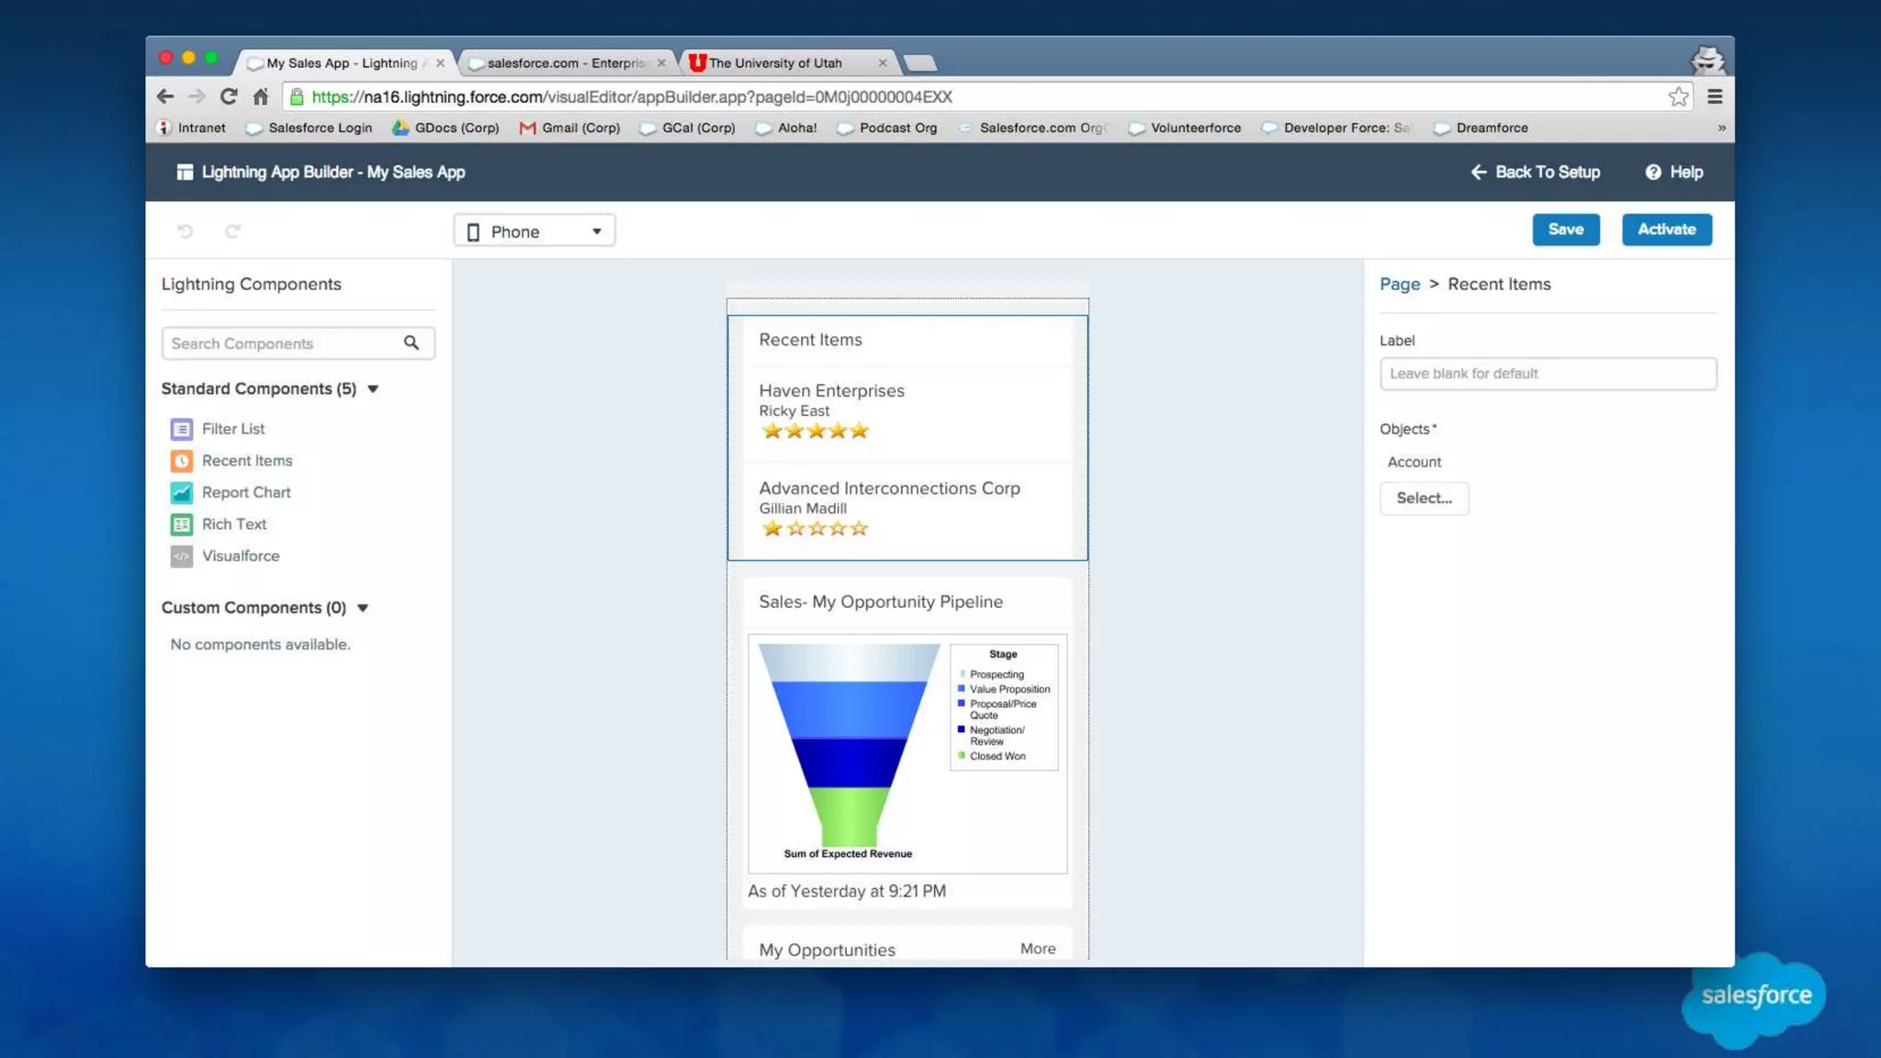The width and height of the screenshot is (1881, 1058).
Task: Select the Report Chart component icon
Action: click(x=181, y=493)
